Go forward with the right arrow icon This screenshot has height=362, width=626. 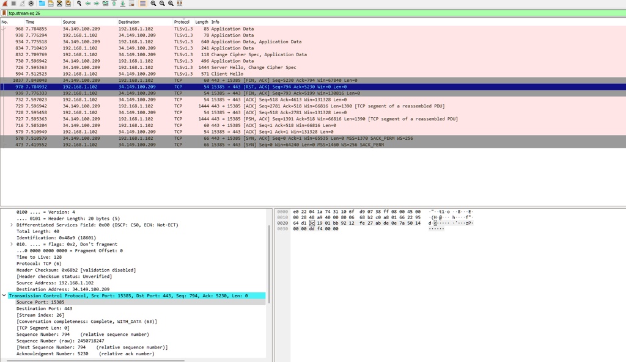(97, 3)
